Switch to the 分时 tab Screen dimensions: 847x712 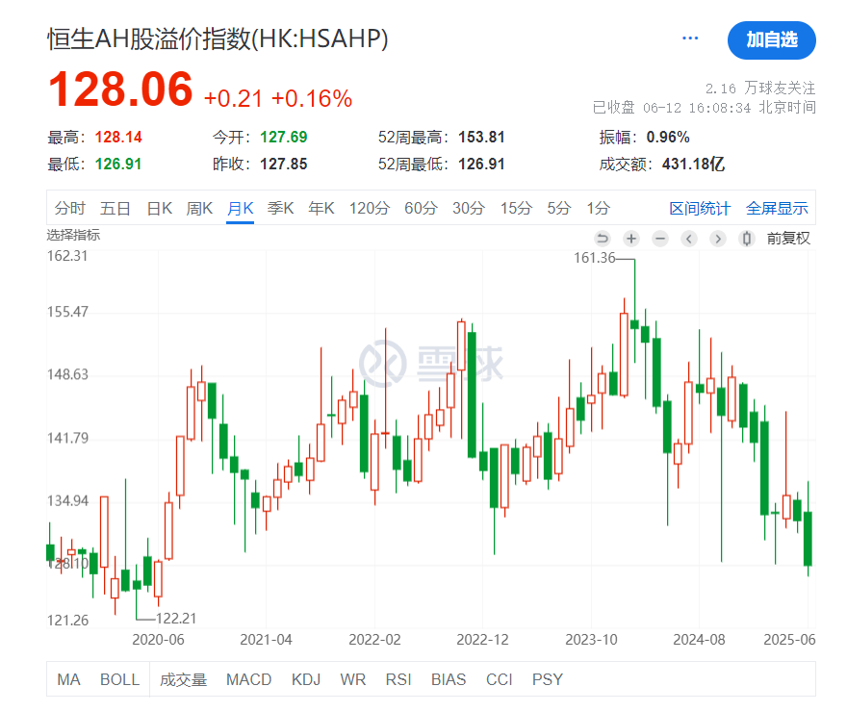pyautogui.click(x=69, y=208)
